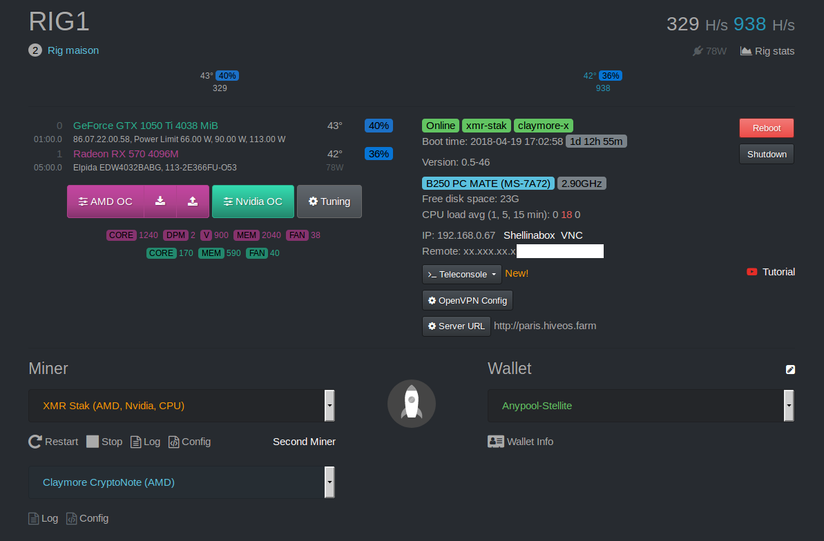Follow the Rig maison link
The height and width of the screenshot is (541, 824).
73,50
